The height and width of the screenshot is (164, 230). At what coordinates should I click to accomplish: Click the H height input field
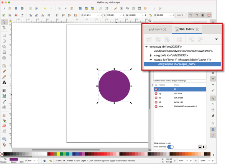(x=163, y=15)
